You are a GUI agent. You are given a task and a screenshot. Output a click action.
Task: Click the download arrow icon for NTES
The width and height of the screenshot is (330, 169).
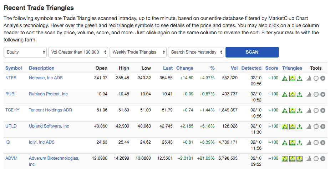click(x=323, y=78)
